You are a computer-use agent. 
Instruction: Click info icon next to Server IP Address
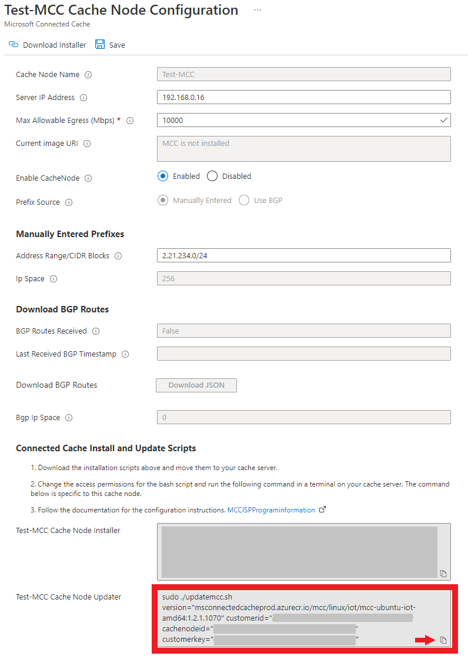(x=83, y=98)
